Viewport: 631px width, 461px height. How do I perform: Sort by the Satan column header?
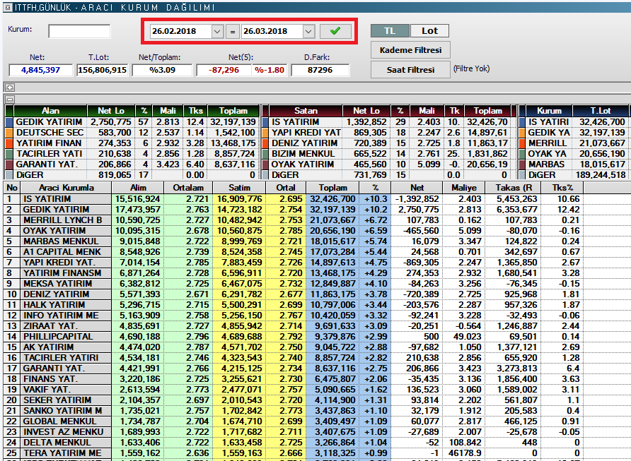(x=306, y=111)
